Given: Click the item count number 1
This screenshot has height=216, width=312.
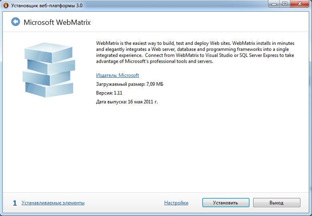Looking at the screenshot, I should point(15,203).
